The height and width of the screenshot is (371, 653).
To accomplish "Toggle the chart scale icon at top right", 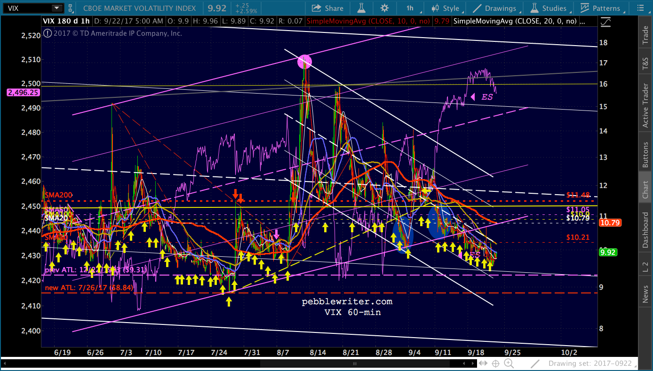I will click(606, 22).
